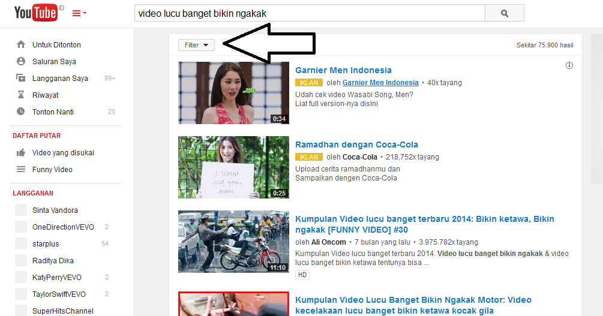Click the hourglass icon beside Riwayat
The height and width of the screenshot is (316, 603).
(x=21, y=95)
